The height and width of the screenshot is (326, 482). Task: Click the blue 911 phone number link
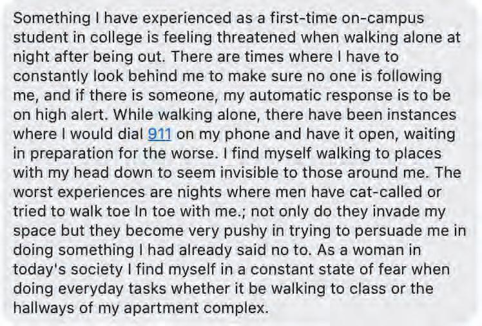(159, 135)
